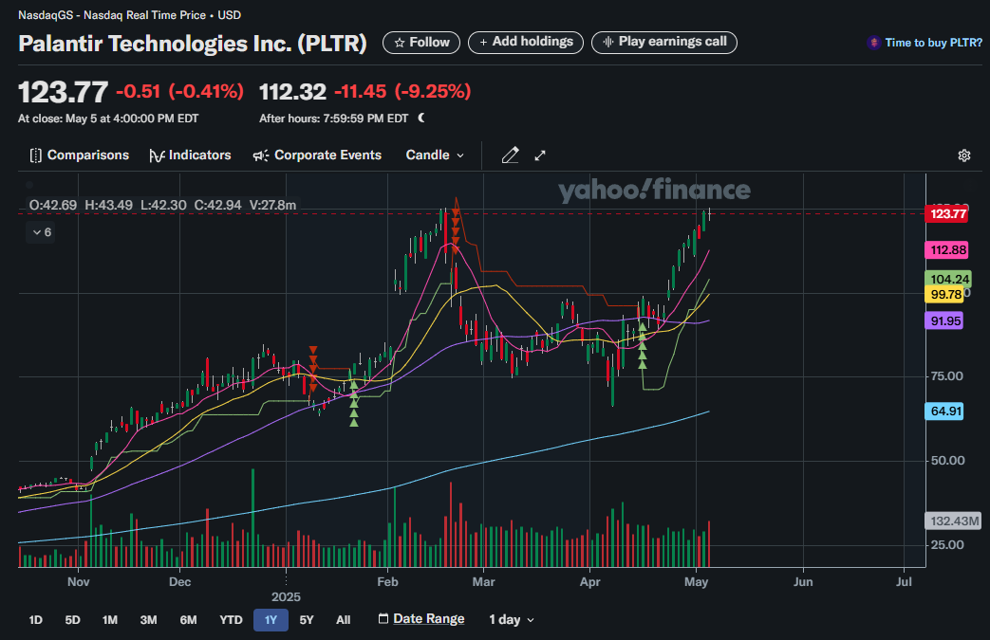Select the draw pencil tool
Image resolution: width=990 pixels, height=640 pixels.
click(x=510, y=155)
